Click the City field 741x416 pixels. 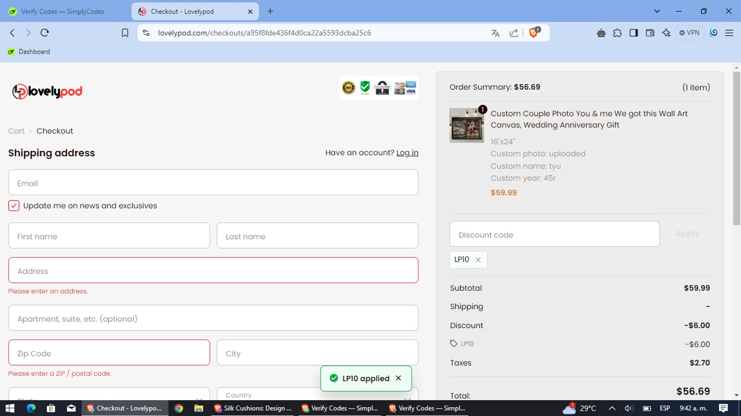pyautogui.click(x=318, y=353)
